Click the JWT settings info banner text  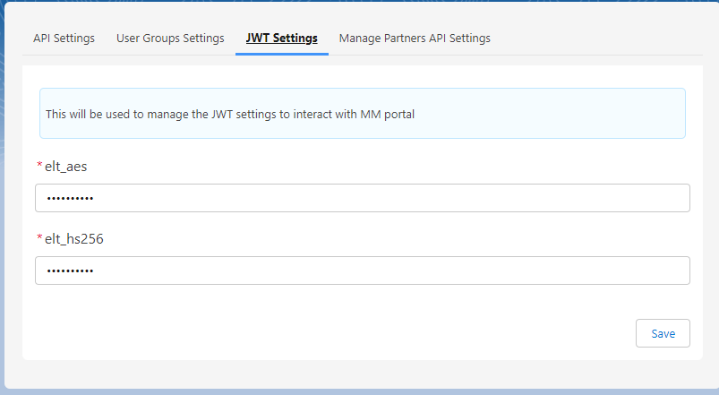coord(230,115)
